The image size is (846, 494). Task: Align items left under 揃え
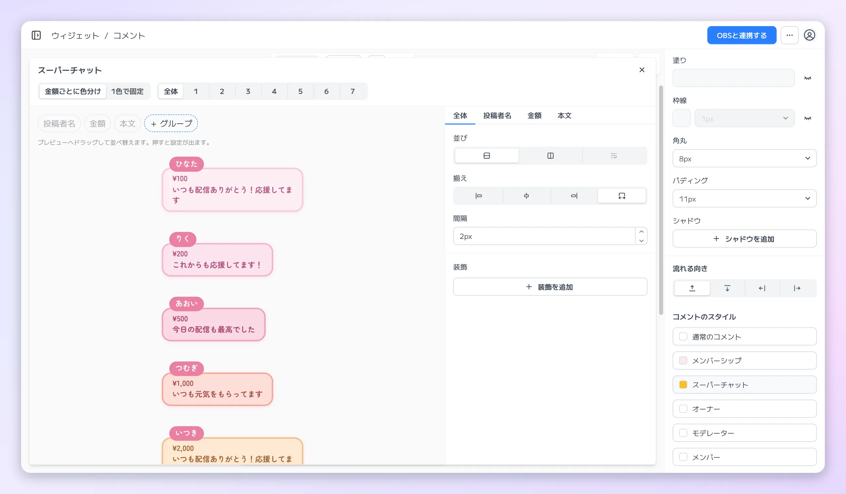point(479,196)
